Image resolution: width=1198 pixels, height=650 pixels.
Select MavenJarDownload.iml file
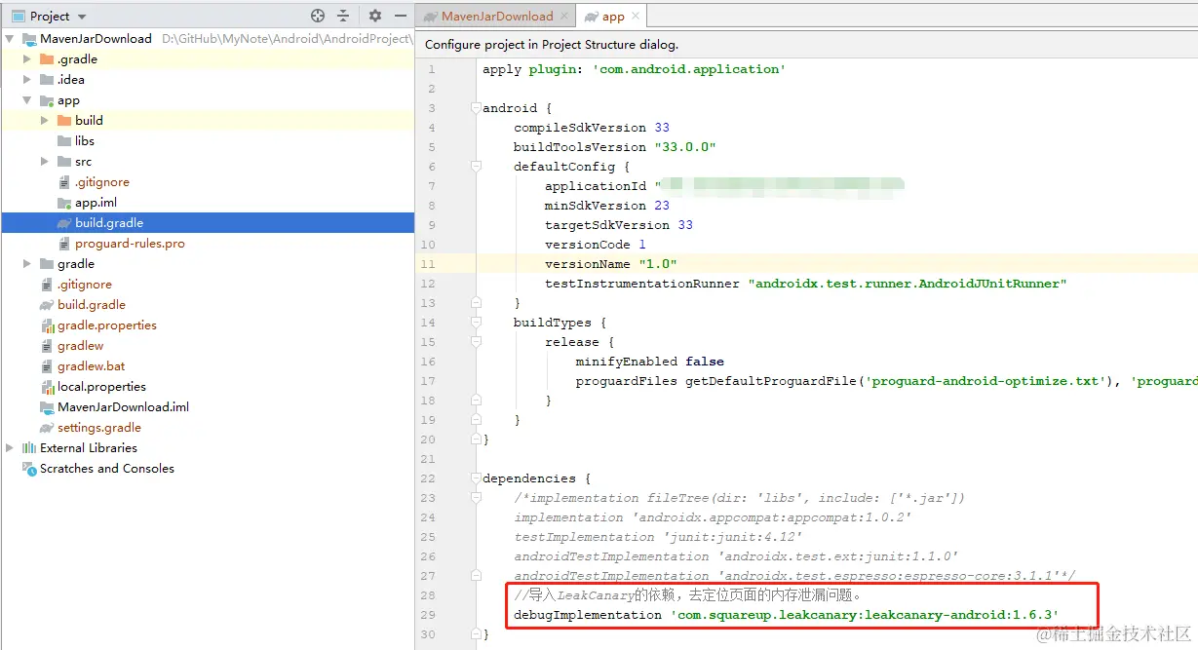click(123, 407)
